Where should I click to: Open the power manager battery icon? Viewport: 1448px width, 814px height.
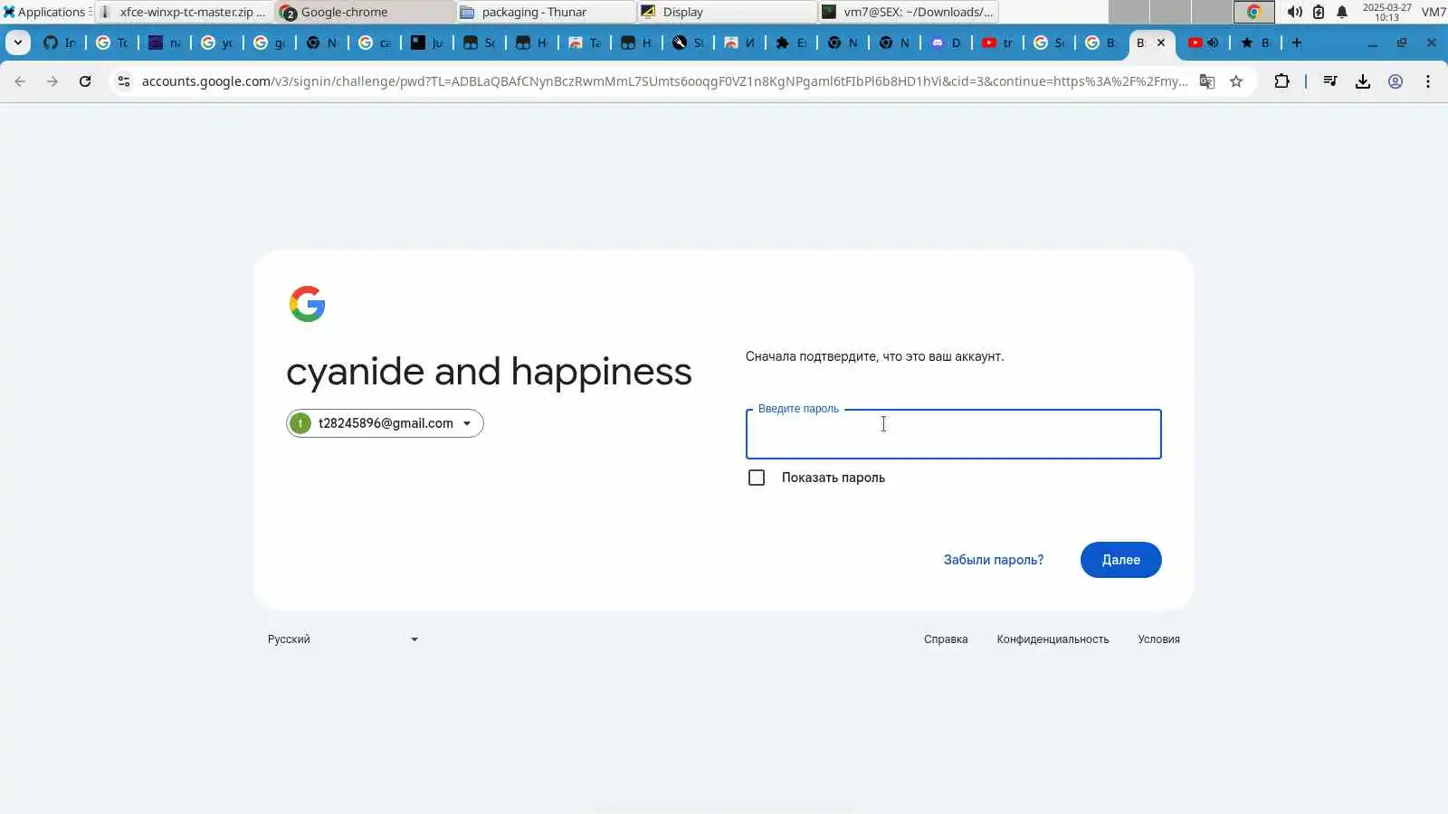[1319, 12]
